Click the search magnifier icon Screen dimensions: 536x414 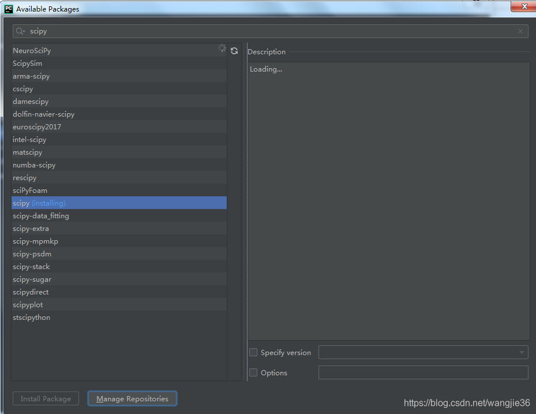(x=19, y=31)
